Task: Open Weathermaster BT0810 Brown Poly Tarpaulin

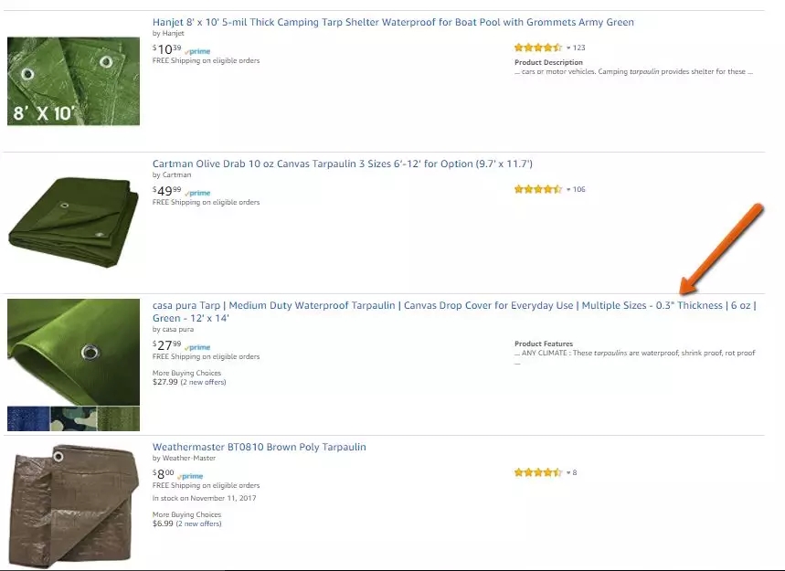Action: [260, 447]
